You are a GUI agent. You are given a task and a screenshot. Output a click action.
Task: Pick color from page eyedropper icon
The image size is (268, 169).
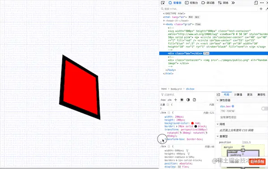click(x=267, y=9)
